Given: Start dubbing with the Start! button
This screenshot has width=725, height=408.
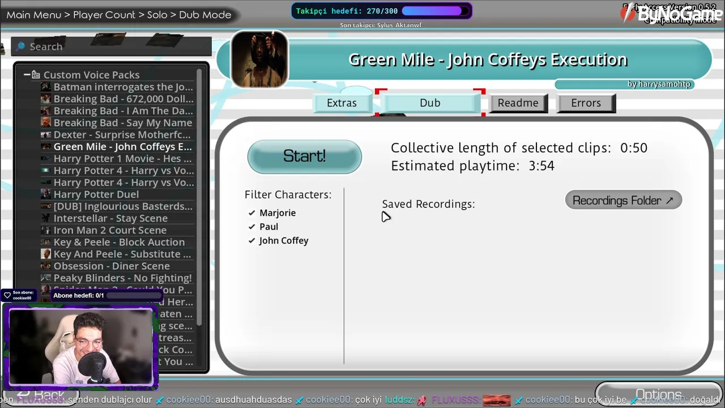Looking at the screenshot, I should pyautogui.click(x=304, y=156).
